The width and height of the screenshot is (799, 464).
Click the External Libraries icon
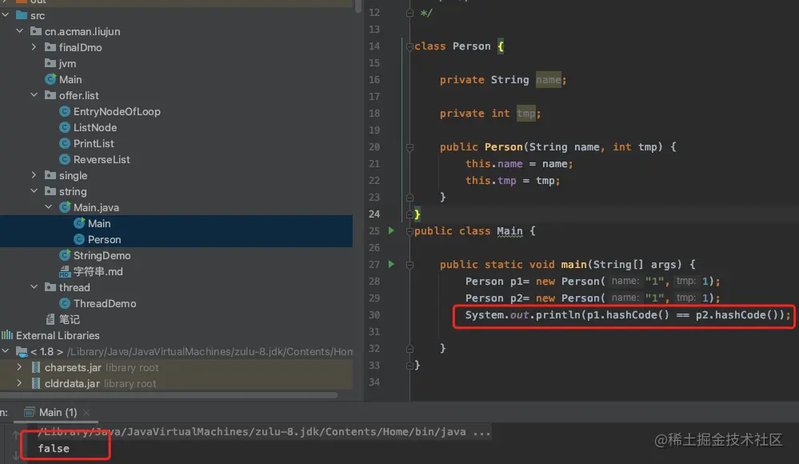pyautogui.click(x=7, y=335)
